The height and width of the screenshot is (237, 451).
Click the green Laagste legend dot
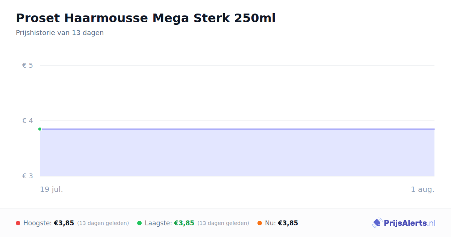[x=139, y=223]
